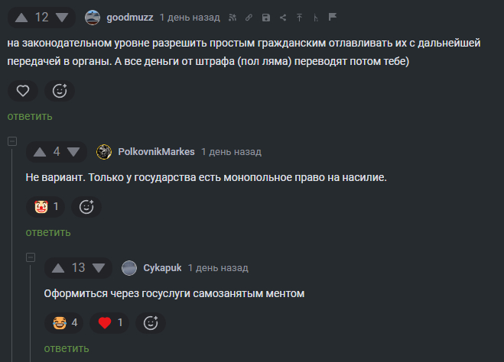Click Cykapuk's avatar
This screenshot has width=504, height=362.
[129, 268]
